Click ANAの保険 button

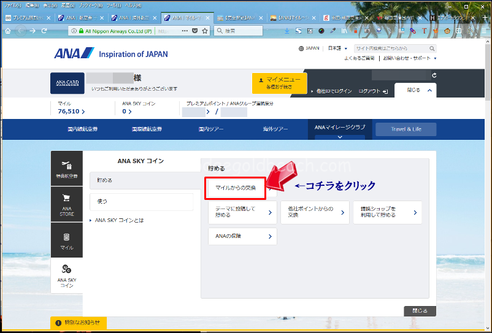242,236
